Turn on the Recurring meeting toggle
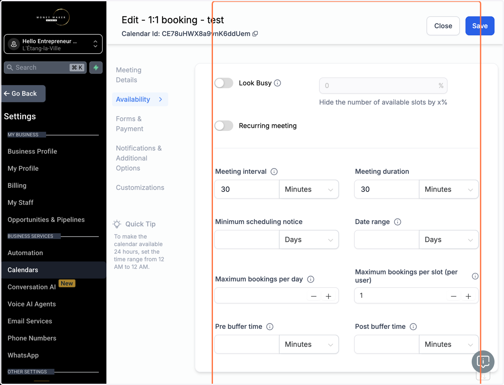Screen dimensions: 504x385 pyautogui.click(x=224, y=126)
